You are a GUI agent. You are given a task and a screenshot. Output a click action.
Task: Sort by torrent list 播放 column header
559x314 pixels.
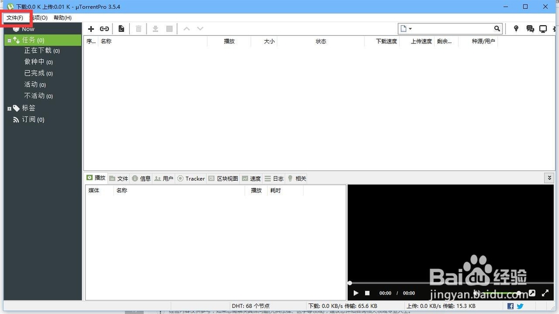(229, 41)
